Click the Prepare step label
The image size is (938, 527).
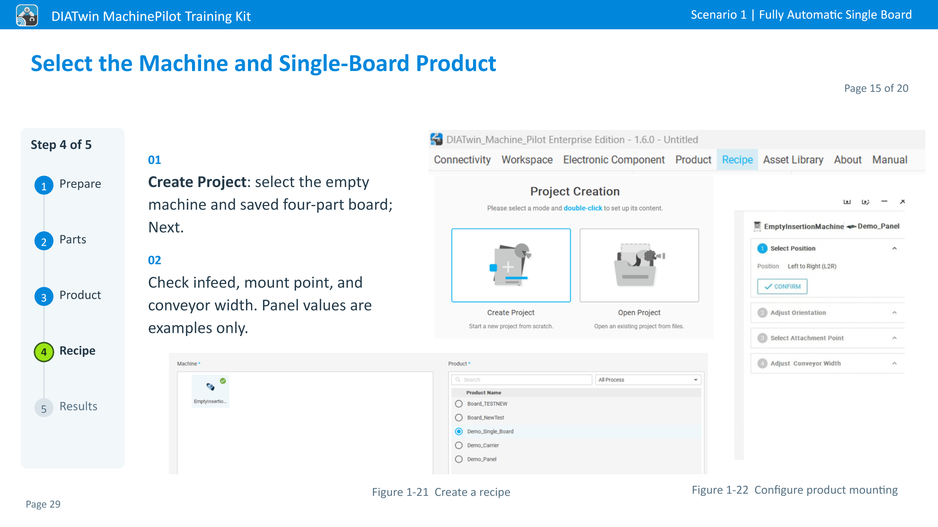(x=80, y=184)
